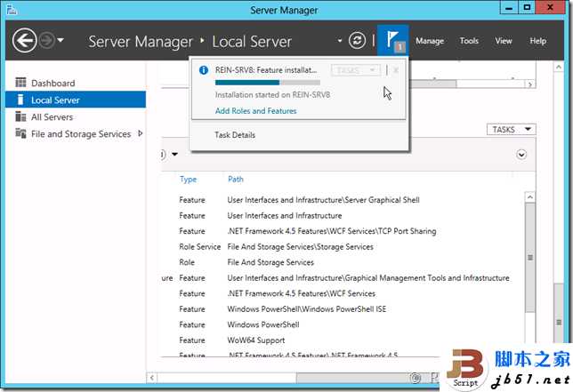Sort by Path column header
The image size is (573, 392).
[x=236, y=180]
